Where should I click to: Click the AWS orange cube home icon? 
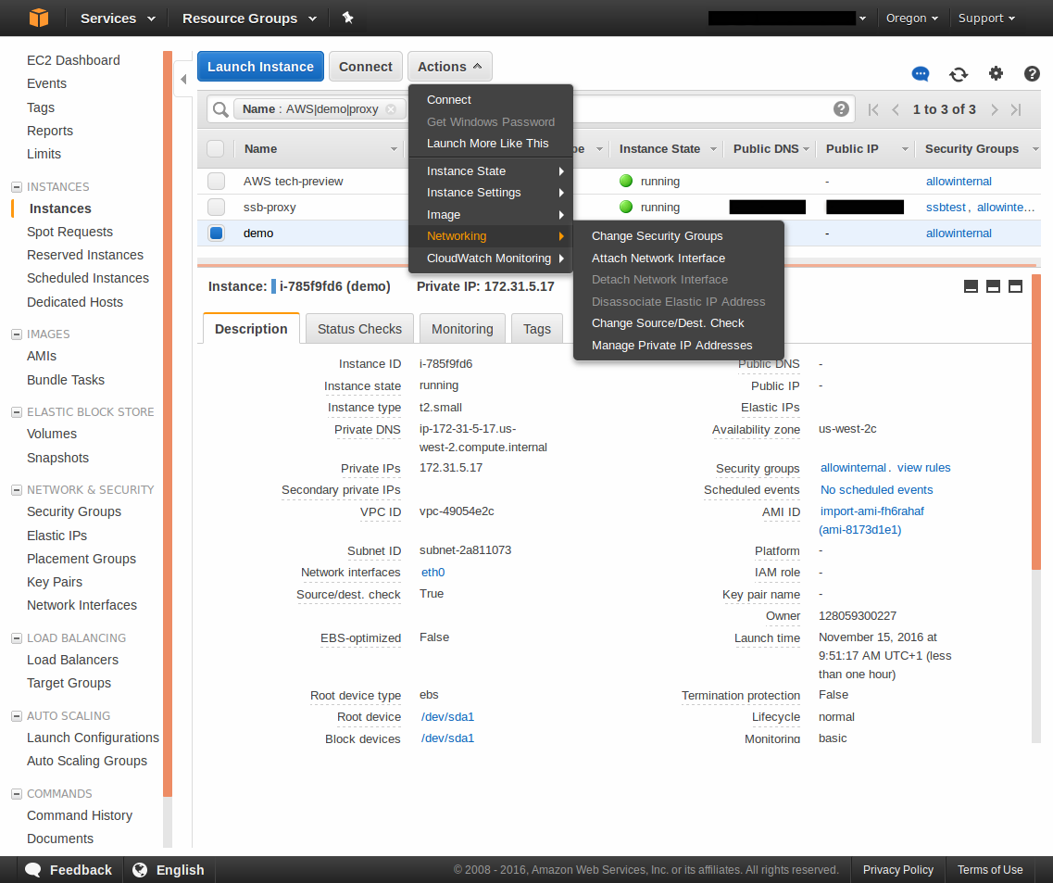click(x=37, y=18)
